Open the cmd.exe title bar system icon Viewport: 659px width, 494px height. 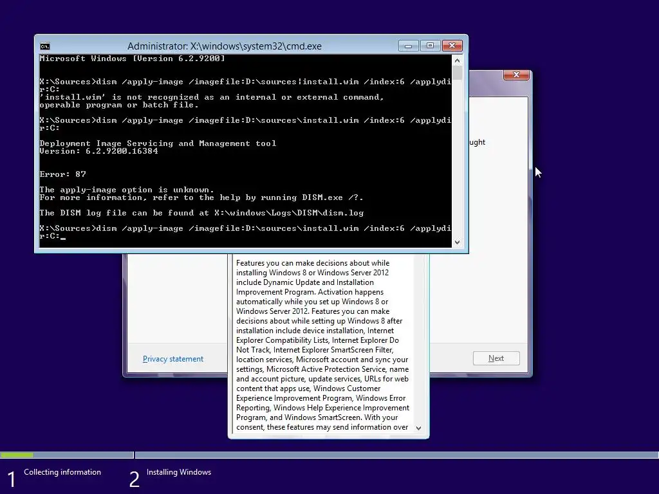click(45, 46)
